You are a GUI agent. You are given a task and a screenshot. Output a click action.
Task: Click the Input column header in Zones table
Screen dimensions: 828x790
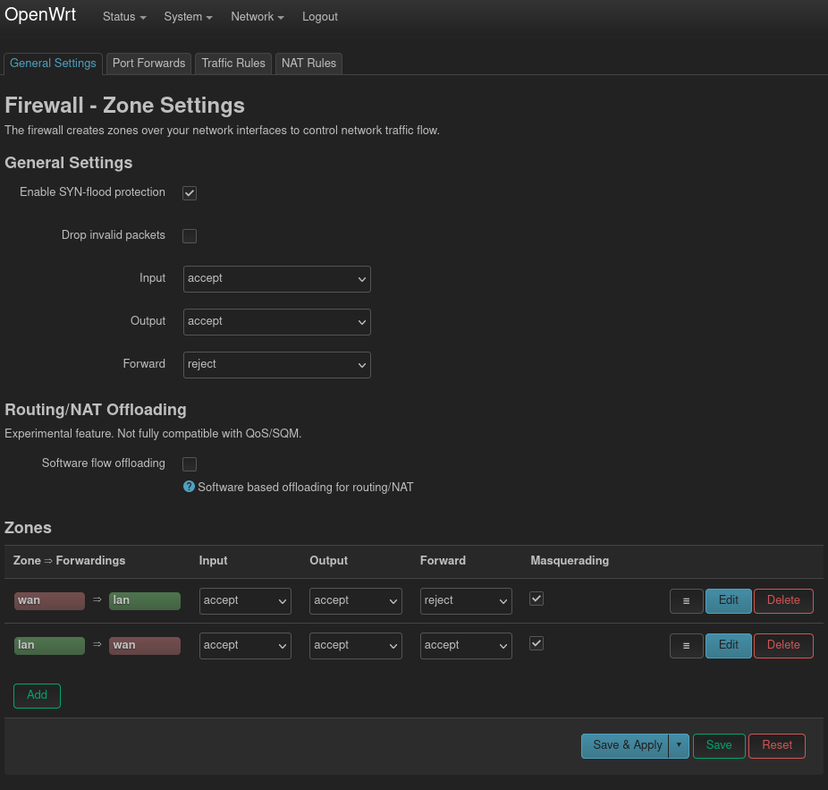click(213, 561)
